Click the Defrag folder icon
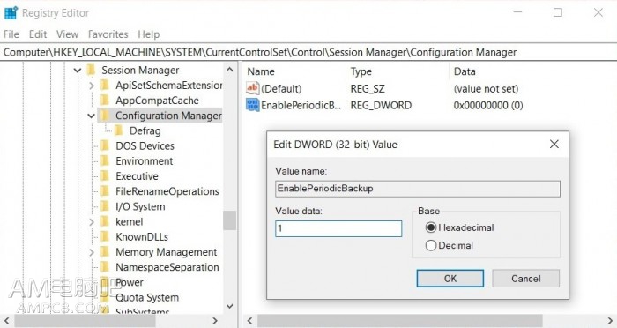 pos(118,130)
